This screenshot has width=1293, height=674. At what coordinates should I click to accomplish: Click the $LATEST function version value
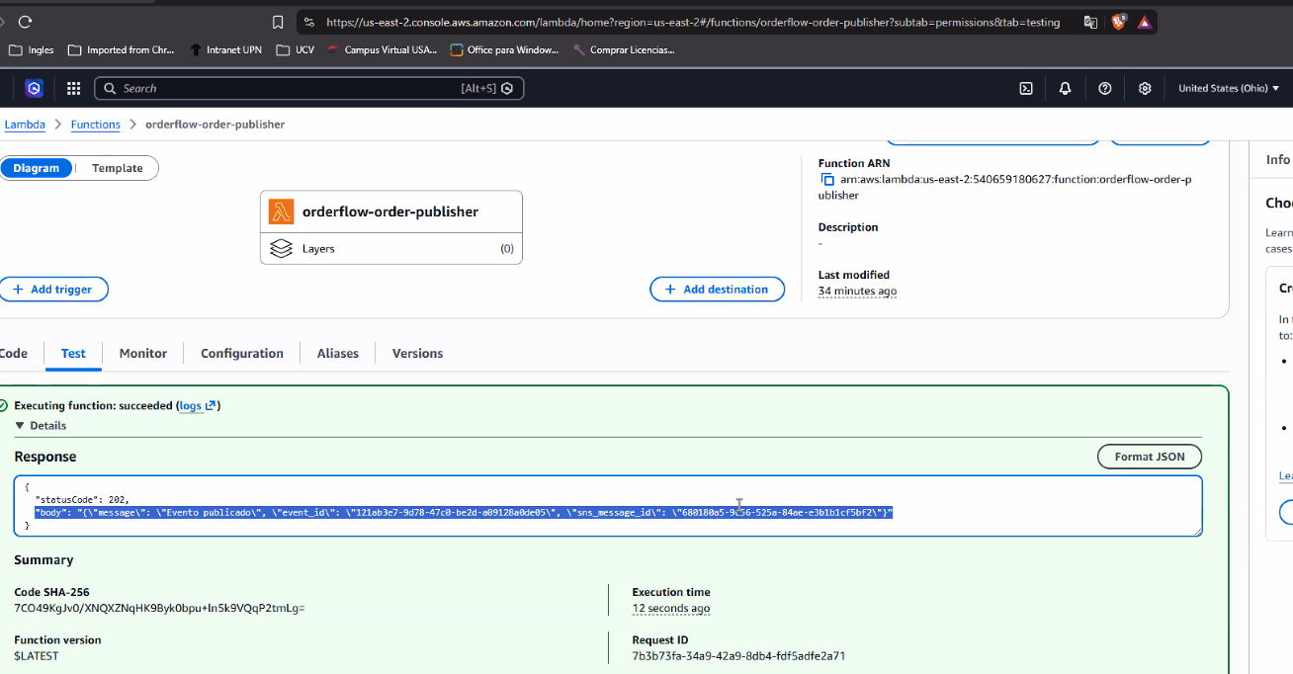[x=37, y=655]
